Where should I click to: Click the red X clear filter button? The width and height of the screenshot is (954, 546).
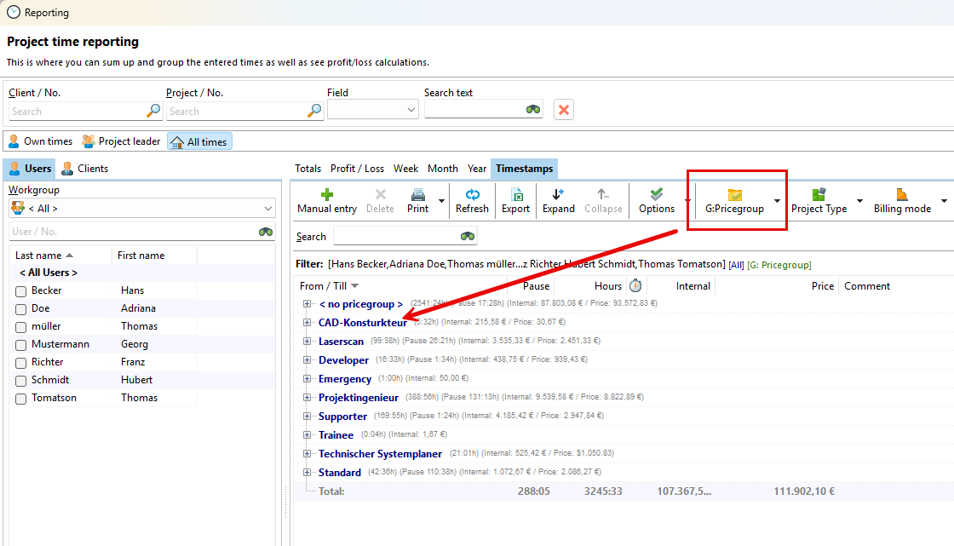(x=563, y=110)
